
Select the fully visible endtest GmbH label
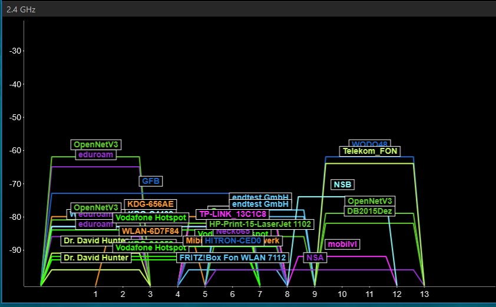point(260,204)
